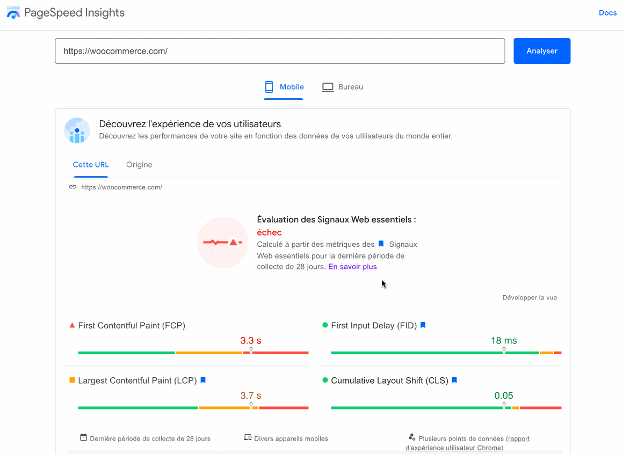Click the CLS distribution bar
Image resolution: width=623 pixels, height=454 pixels.
[x=446, y=407]
